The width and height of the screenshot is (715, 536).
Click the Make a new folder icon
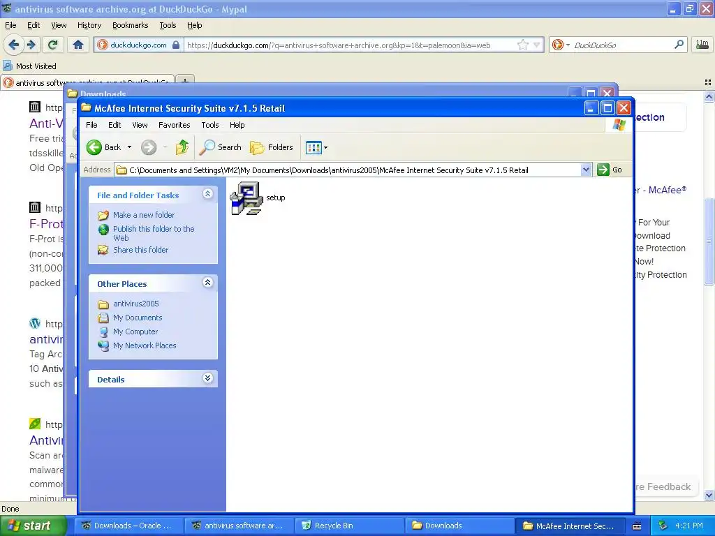point(103,215)
